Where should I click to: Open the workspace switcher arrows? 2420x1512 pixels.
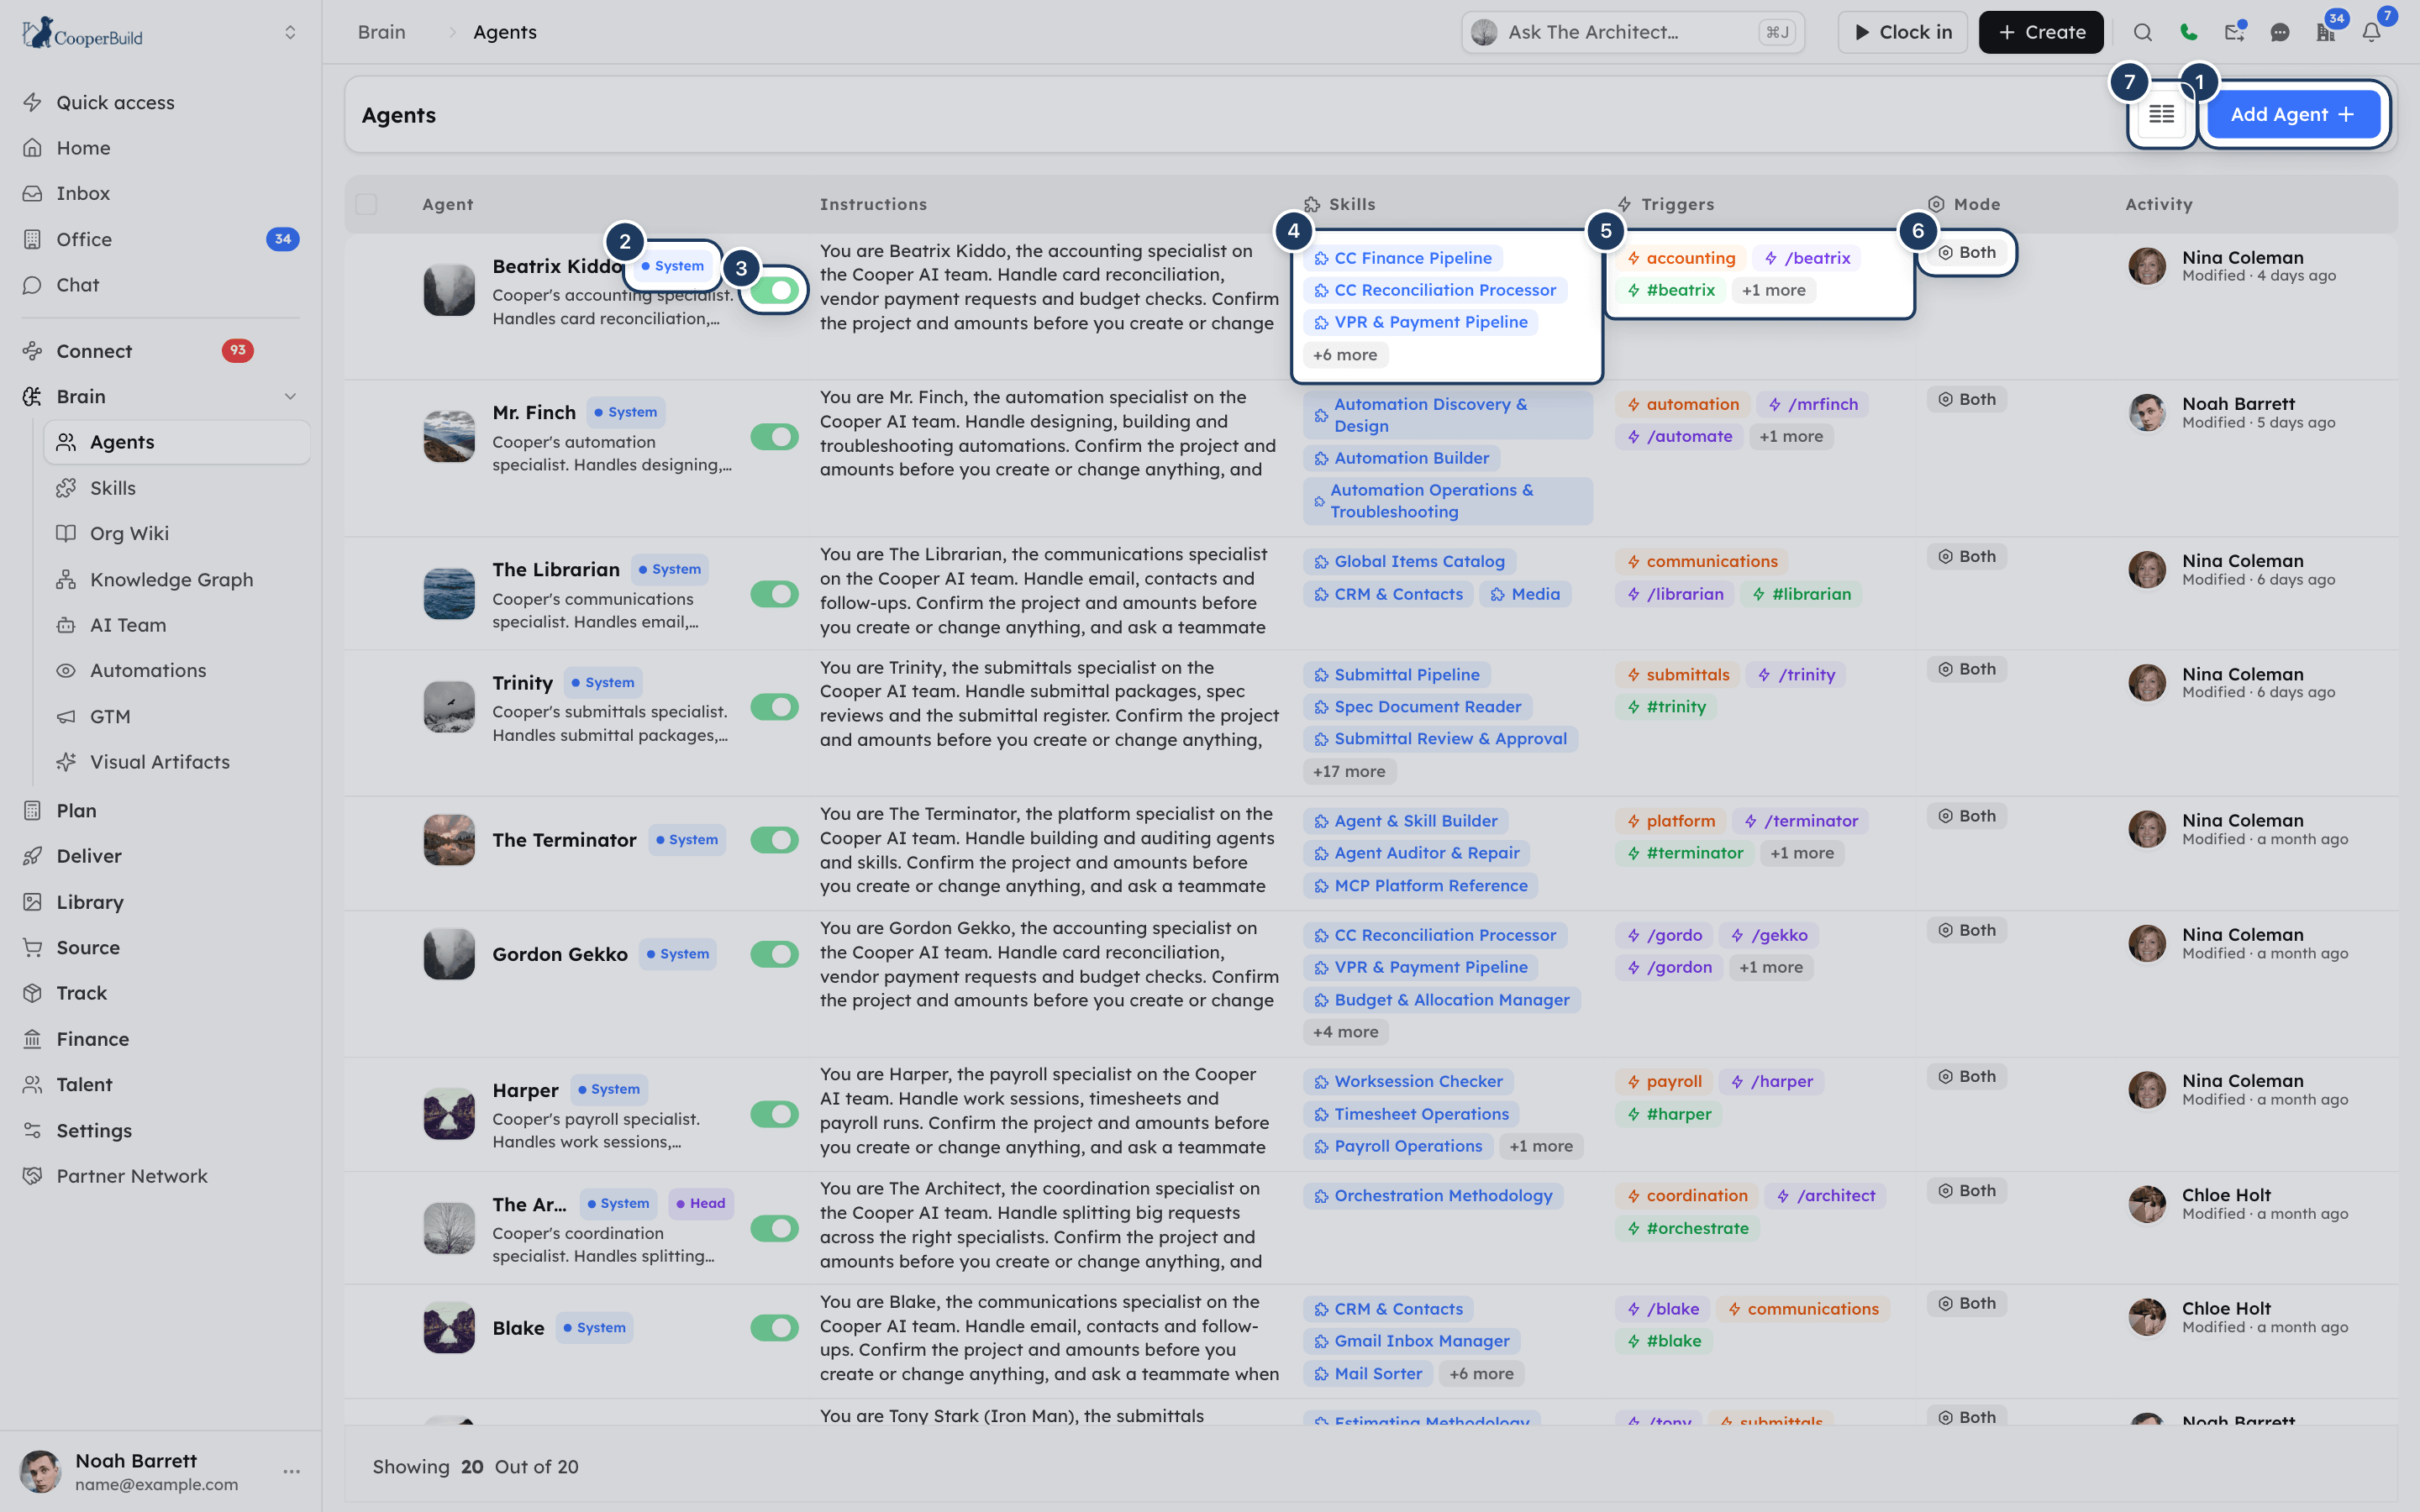(290, 33)
